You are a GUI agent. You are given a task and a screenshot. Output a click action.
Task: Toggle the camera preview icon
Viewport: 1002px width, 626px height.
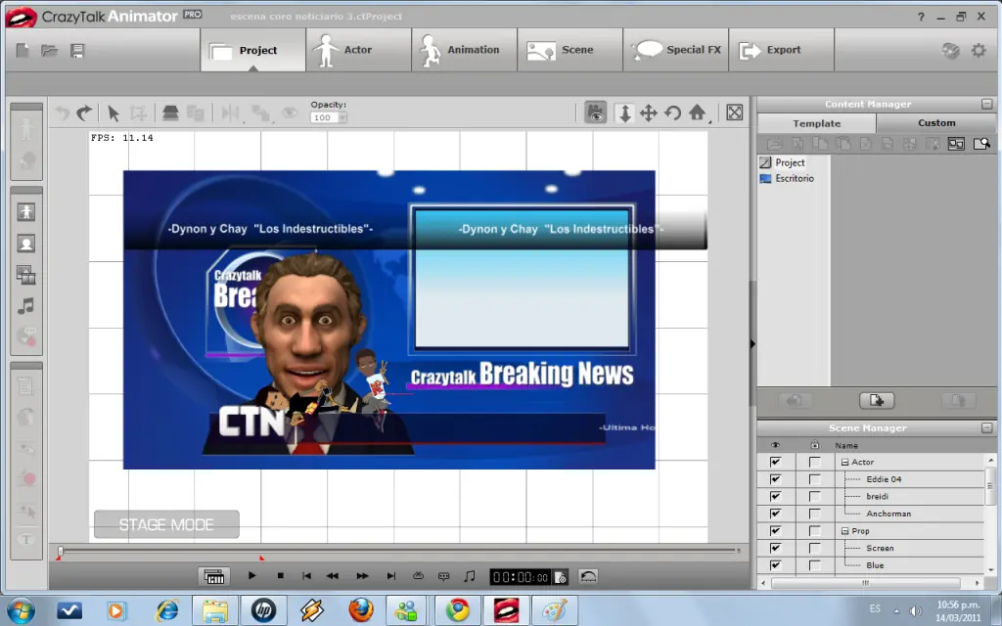pos(595,113)
